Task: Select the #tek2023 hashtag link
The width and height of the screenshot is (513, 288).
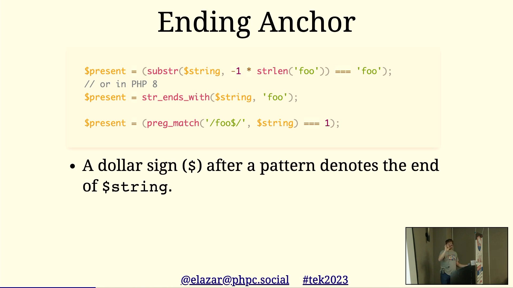Action: (x=325, y=280)
